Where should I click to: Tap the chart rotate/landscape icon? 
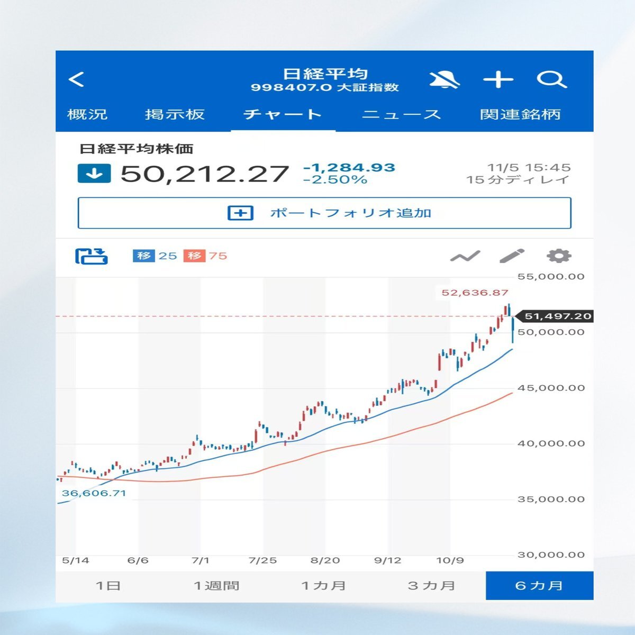[92, 256]
